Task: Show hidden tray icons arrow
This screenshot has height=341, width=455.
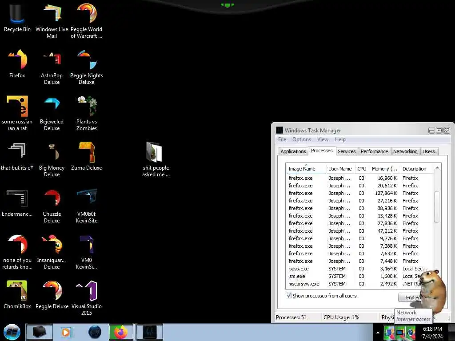Action: click(378, 333)
